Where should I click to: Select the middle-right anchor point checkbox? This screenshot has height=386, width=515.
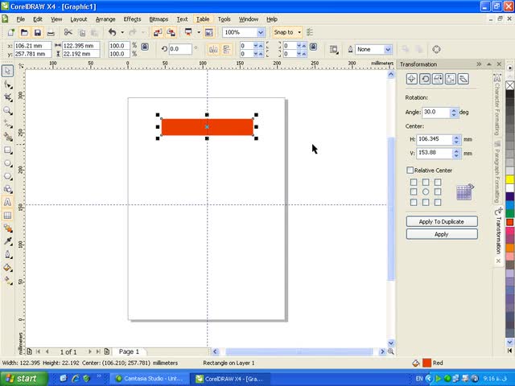438,191
